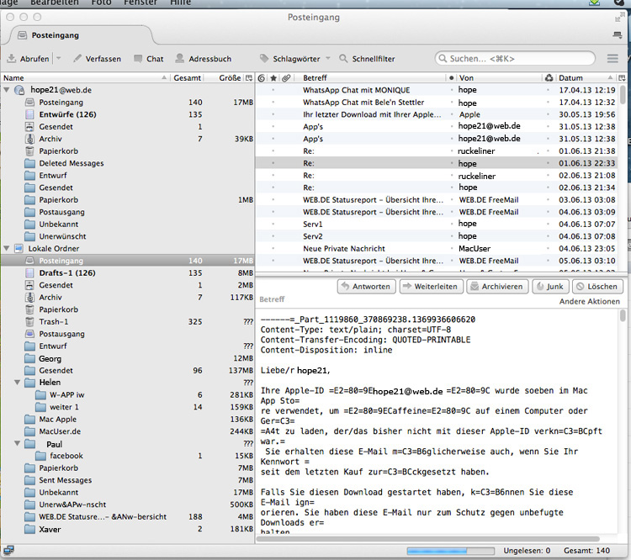This screenshot has height=560, width=631.
Task: Click the Löschen delete button
Action: point(597,287)
